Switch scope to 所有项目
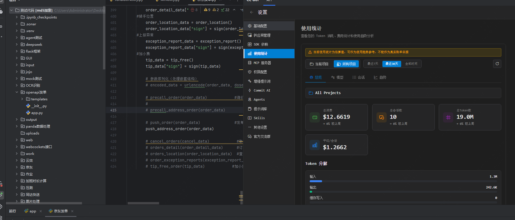Viewport: 515px width, 220px height. 346,64
